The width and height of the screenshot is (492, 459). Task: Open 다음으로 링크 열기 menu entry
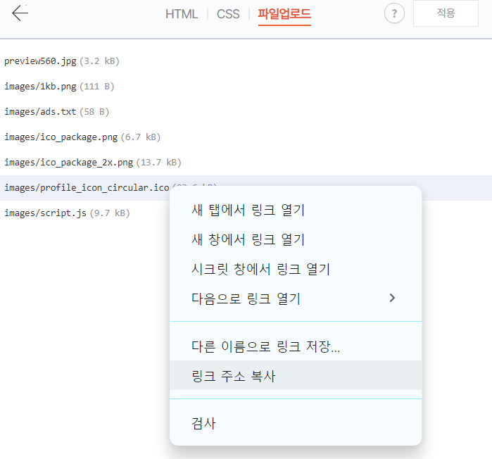296,298
